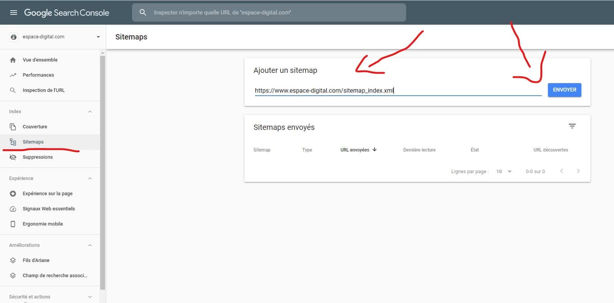Click the sidebar vertical scrollbar
This screenshot has width=614, height=303.
coord(102,173)
